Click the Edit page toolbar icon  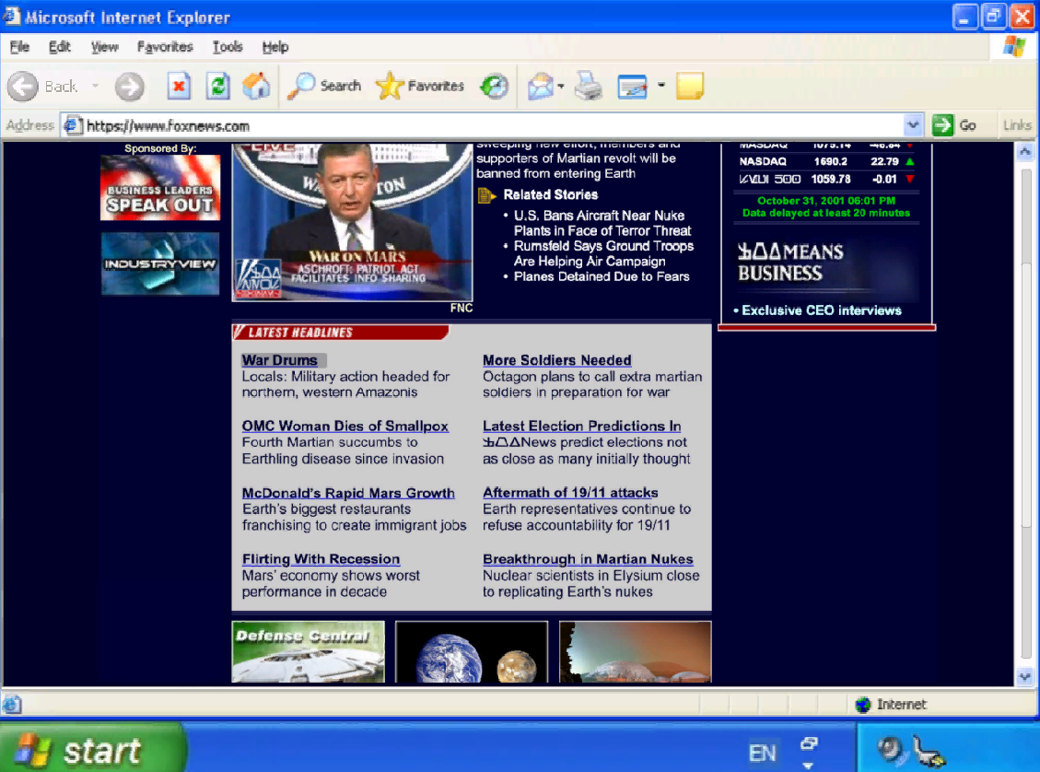(x=632, y=87)
